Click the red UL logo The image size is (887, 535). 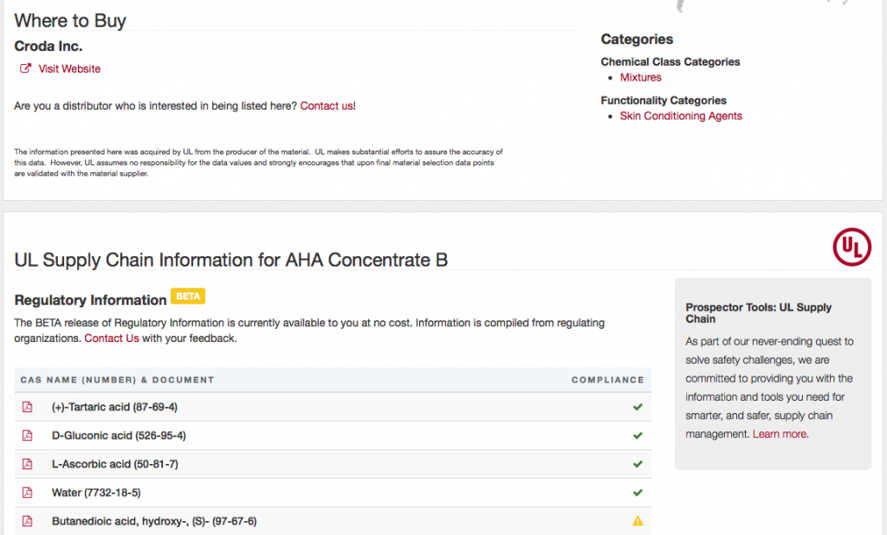pos(851,248)
